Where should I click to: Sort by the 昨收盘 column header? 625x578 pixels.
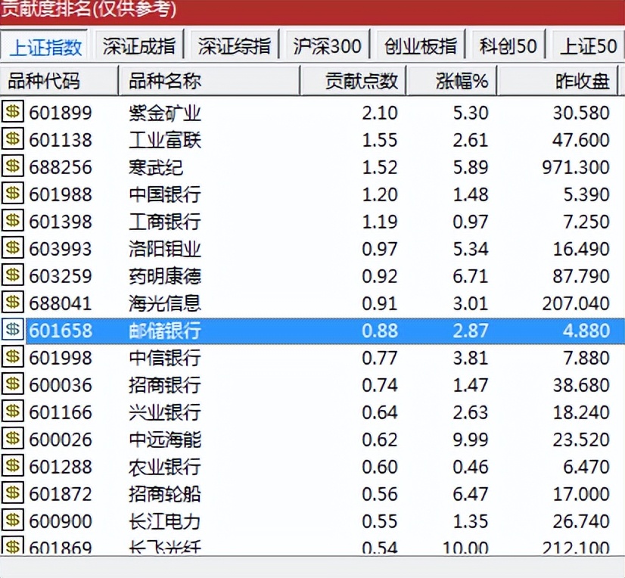[558, 81]
